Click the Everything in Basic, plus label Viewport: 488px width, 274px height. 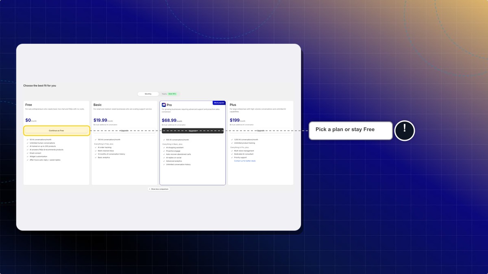tap(172, 144)
